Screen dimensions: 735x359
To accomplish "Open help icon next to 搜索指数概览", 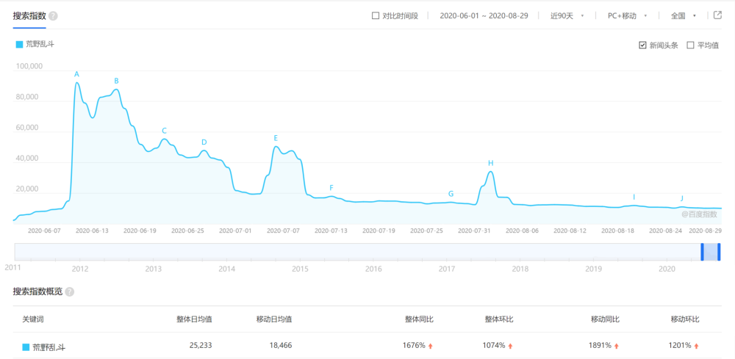I will pyautogui.click(x=69, y=291).
